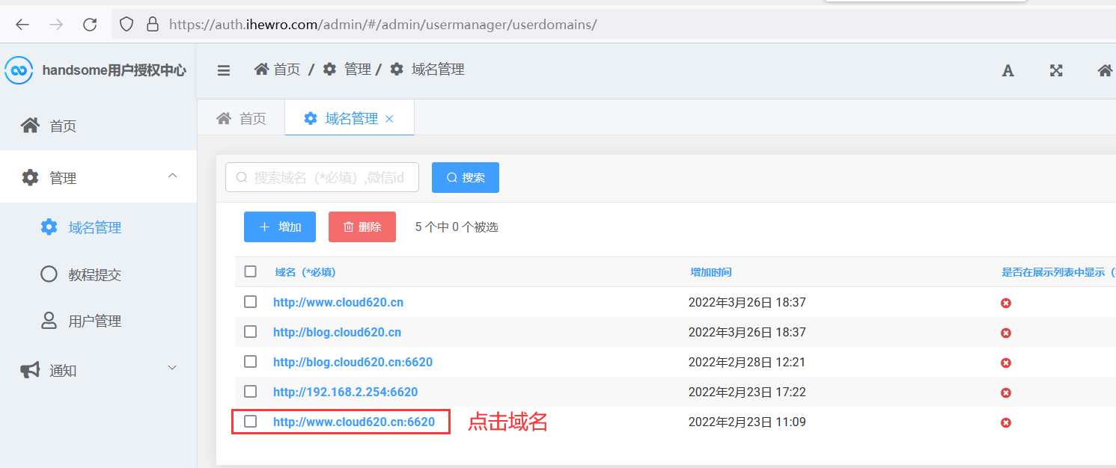Image resolution: width=1116 pixels, height=468 pixels.
Task: Close the 域名管理 tab with its X
Action: pyautogui.click(x=389, y=119)
